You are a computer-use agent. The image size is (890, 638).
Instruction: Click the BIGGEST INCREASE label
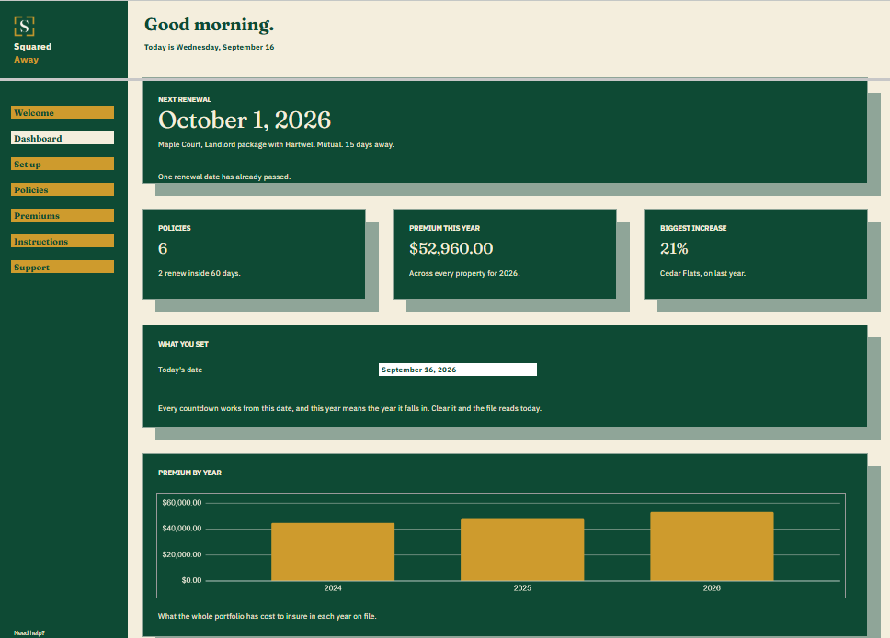coord(693,228)
